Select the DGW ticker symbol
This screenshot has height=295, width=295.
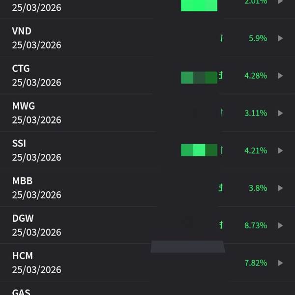click(x=23, y=218)
